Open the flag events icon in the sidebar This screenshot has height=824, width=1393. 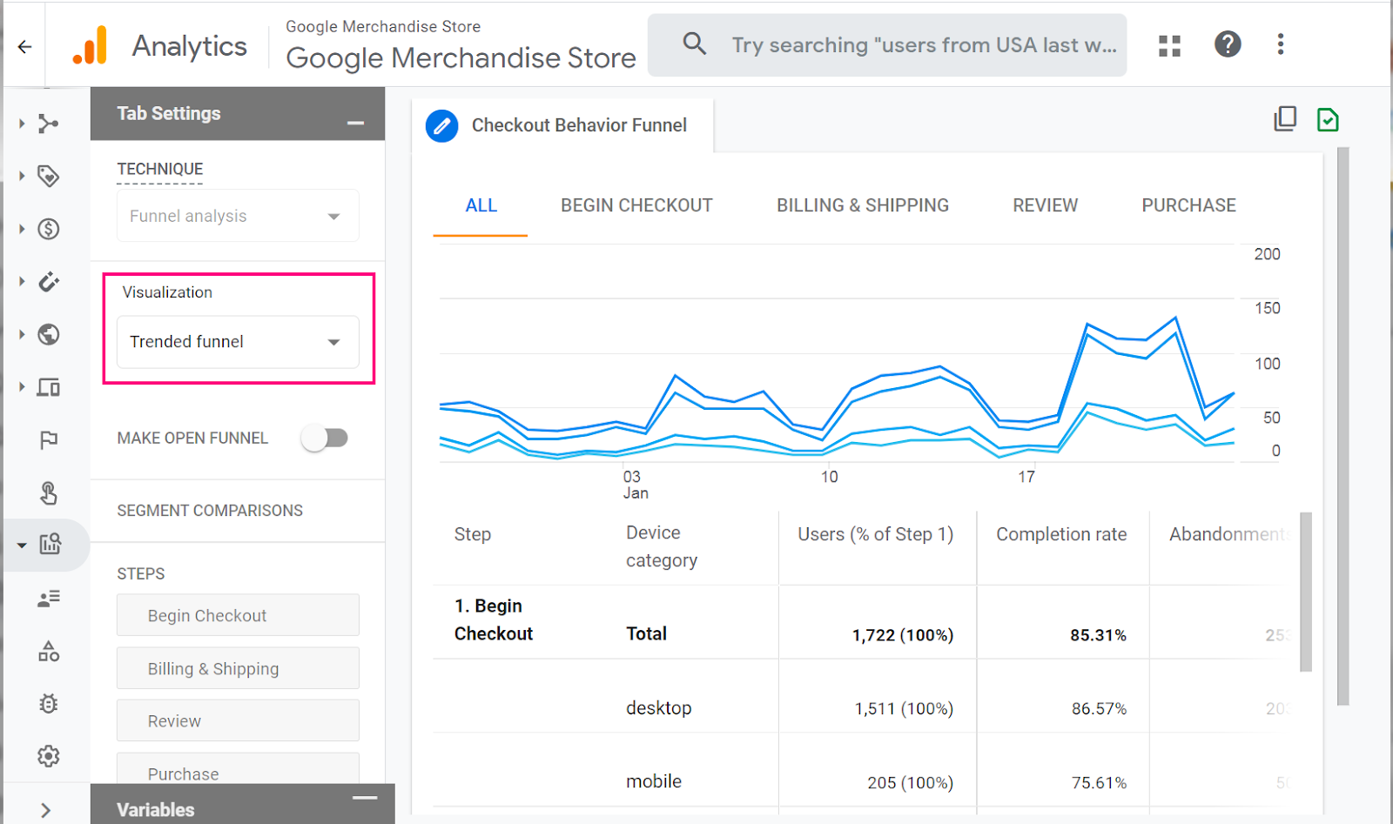tap(49, 440)
